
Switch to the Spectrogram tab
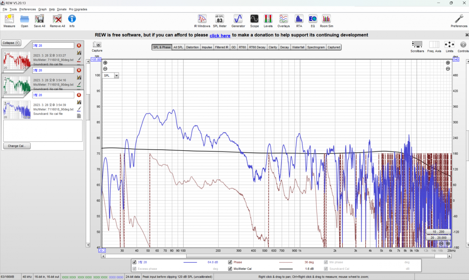(316, 47)
